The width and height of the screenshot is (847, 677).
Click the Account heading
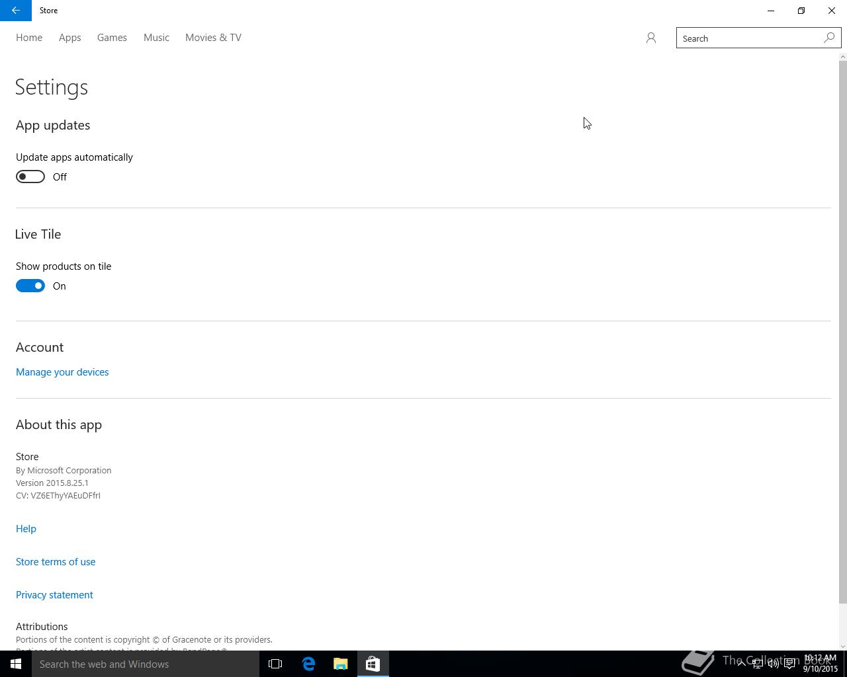(40, 347)
